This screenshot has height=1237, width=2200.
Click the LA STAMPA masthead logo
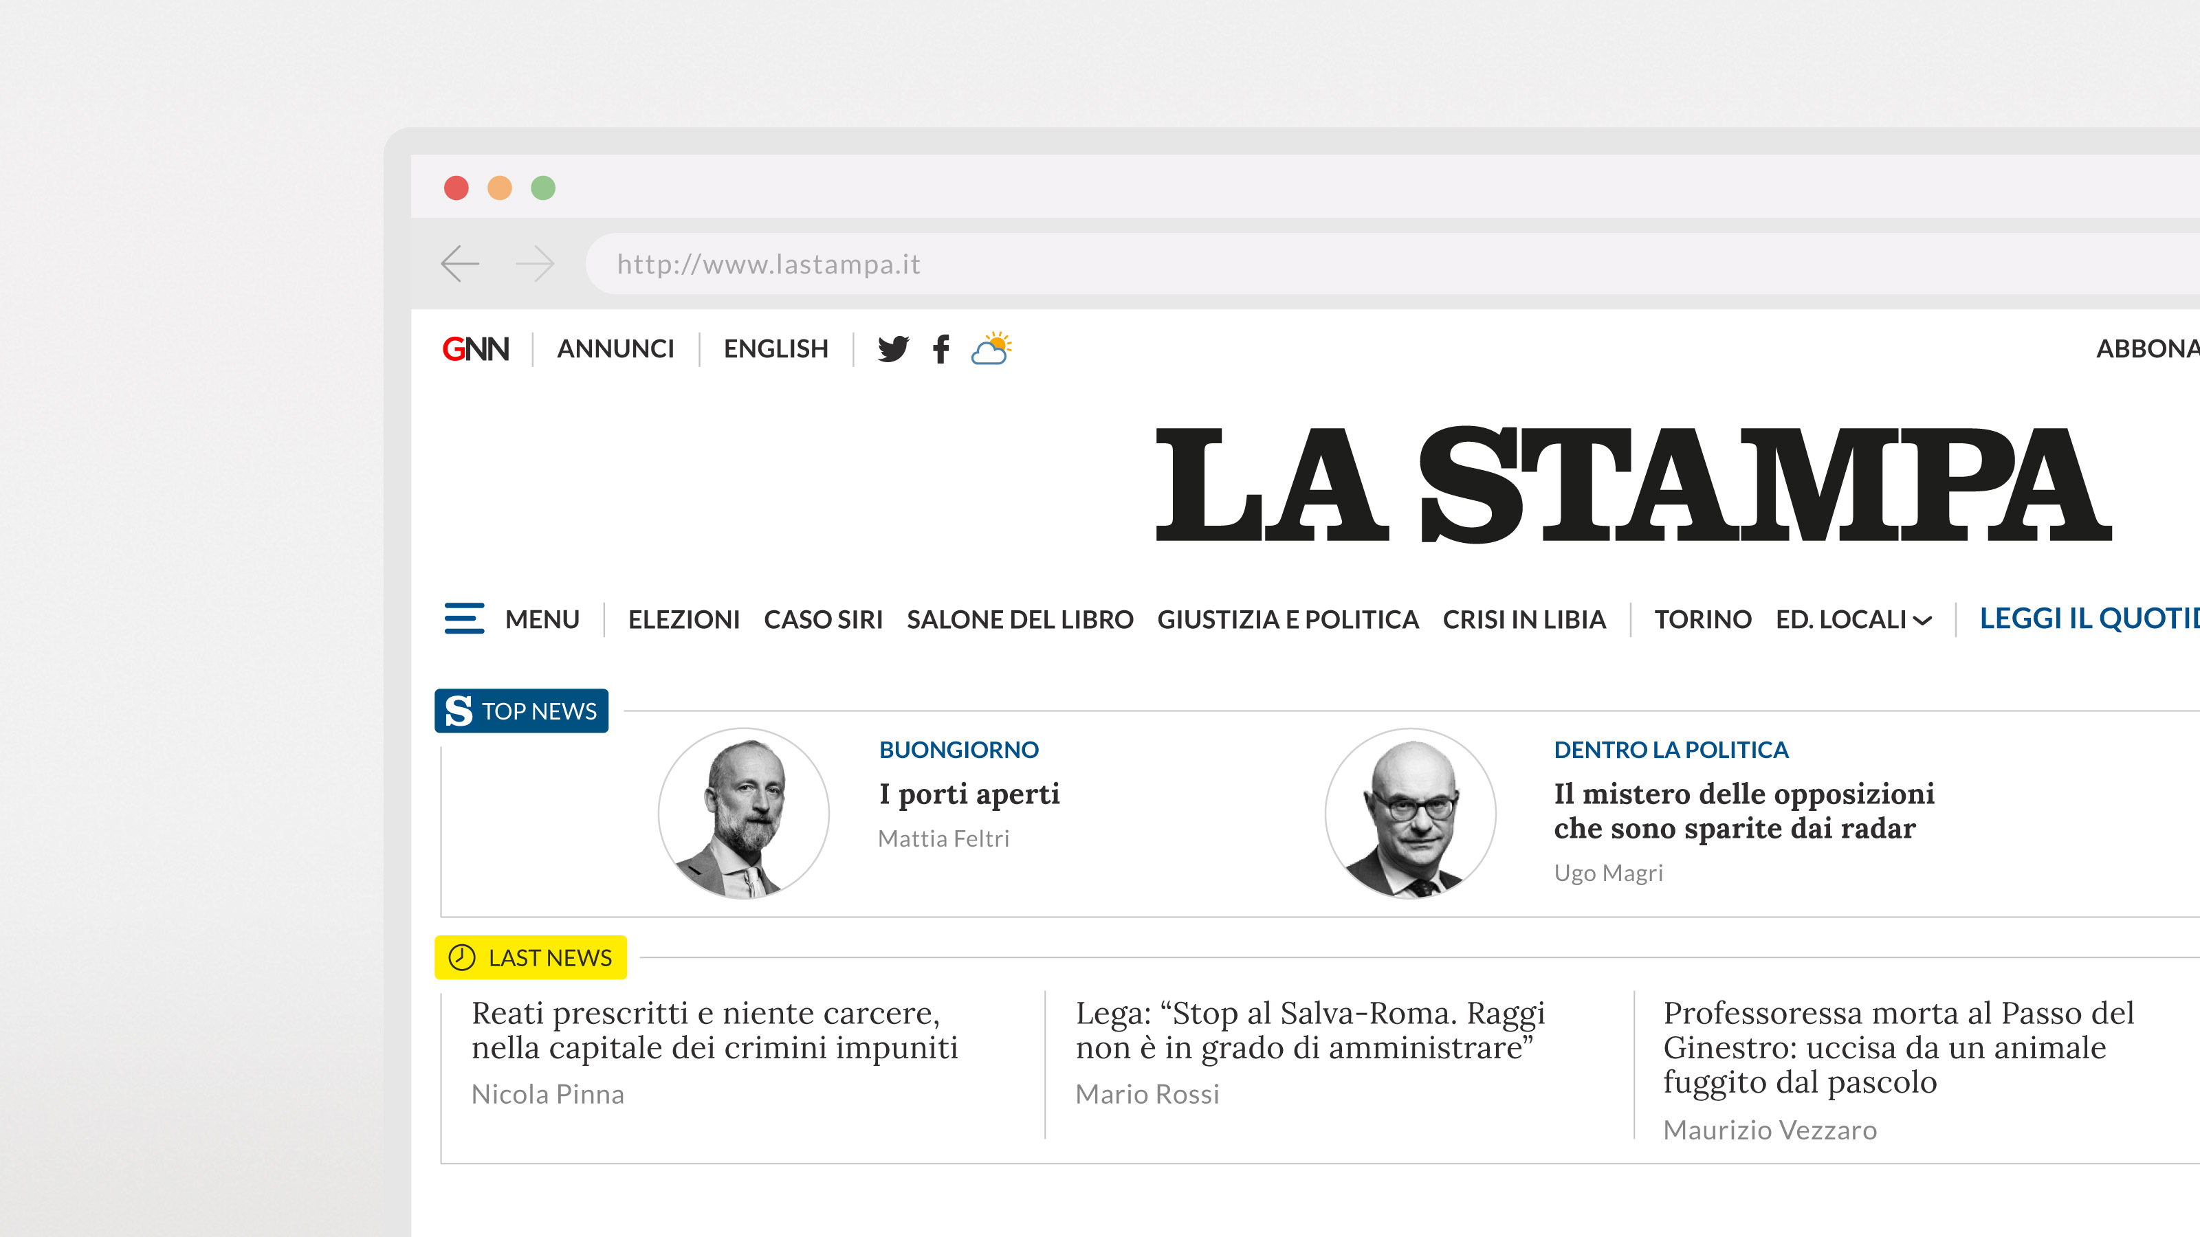click(x=1633, y=484)
